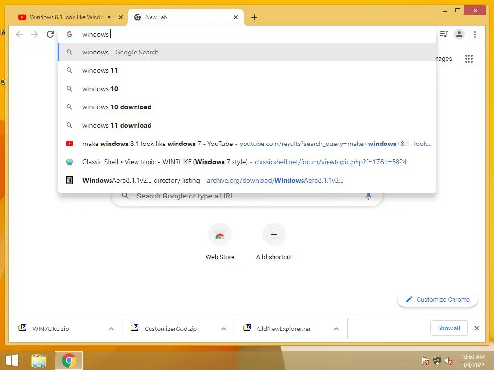Screen dimensions: 494x370
Task: Click the Google G icon in address bar
Action: pos(69,34)
